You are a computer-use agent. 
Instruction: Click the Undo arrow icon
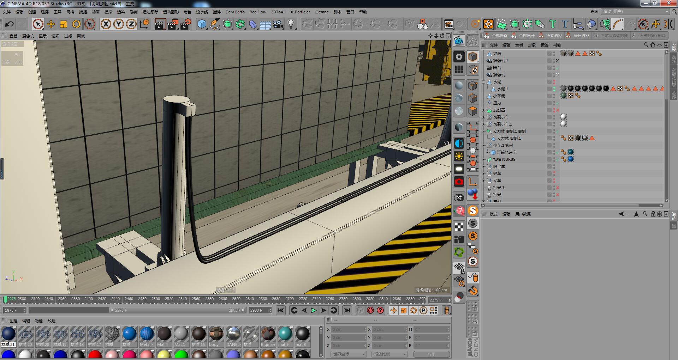[x=10, y=24]
